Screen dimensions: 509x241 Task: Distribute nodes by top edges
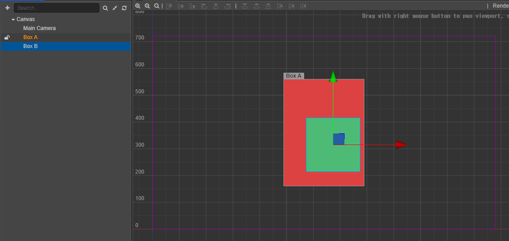pyautogui.click(x=245, y=6)
